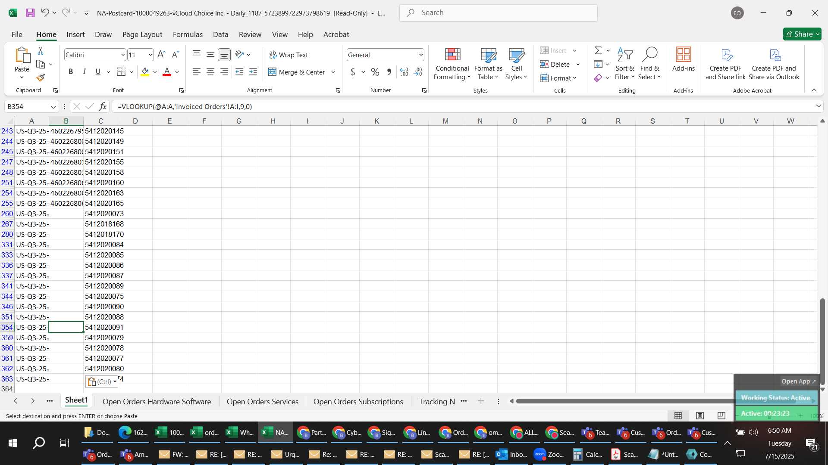
Task: Expand Merge & Center dropdown arrow
Action: (333, 72)
